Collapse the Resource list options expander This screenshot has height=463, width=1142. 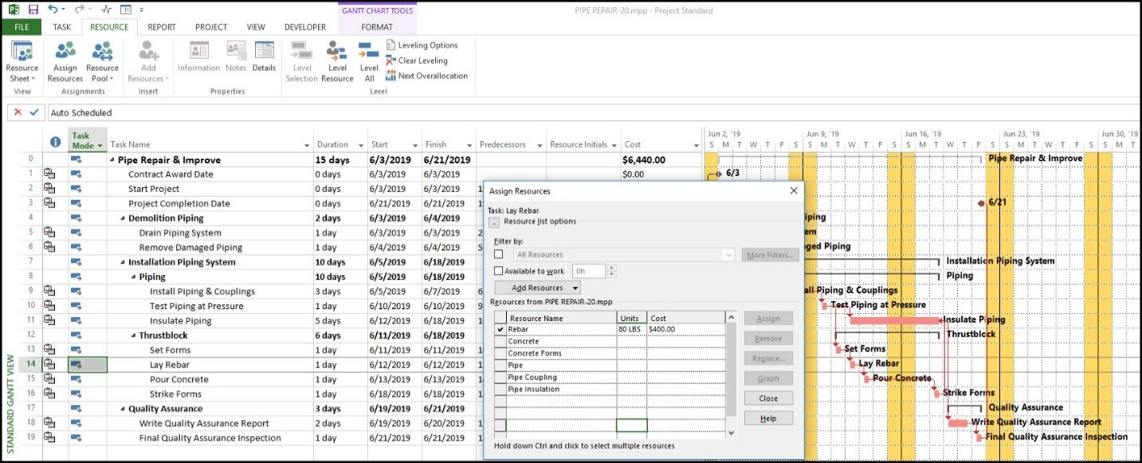coord(494,222)
